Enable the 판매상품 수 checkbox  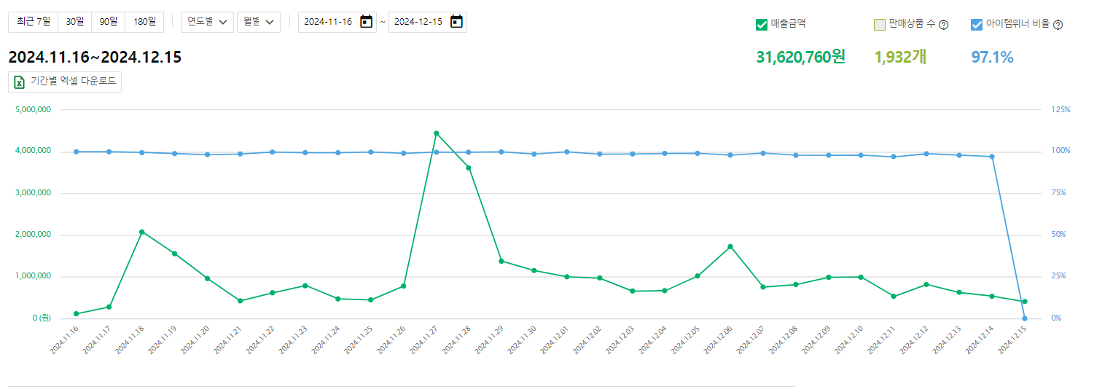click(x=879, y=25)
